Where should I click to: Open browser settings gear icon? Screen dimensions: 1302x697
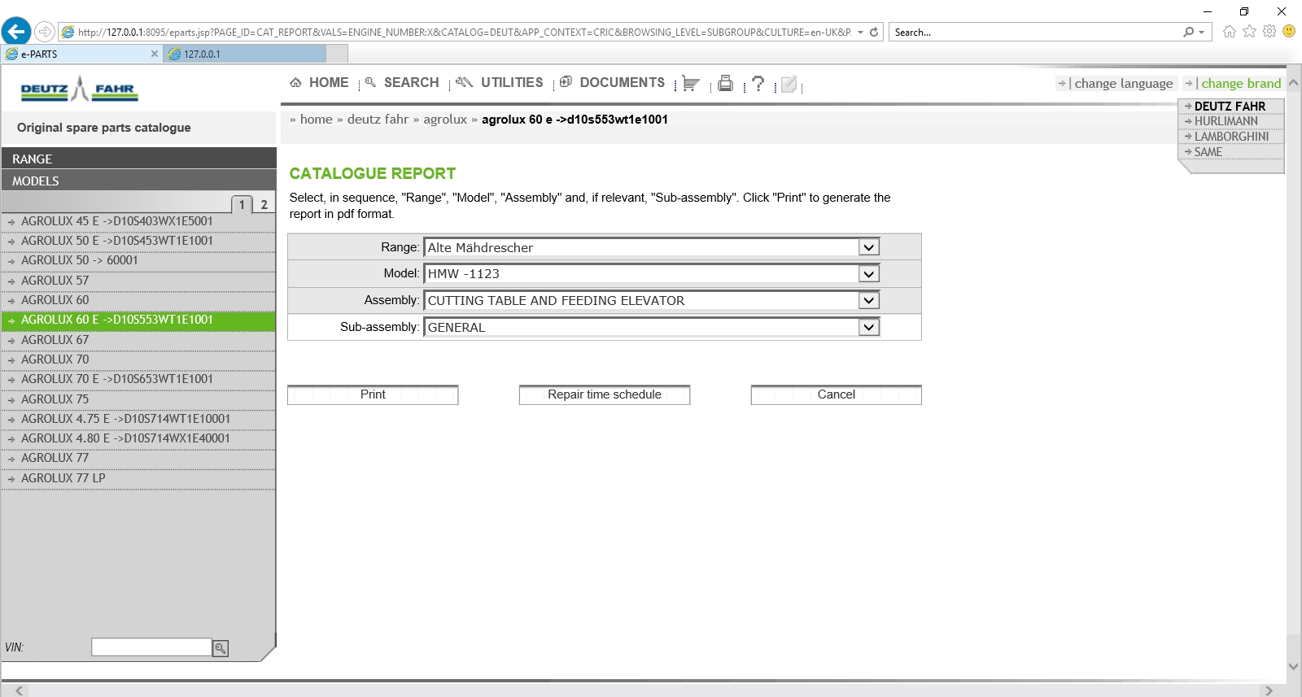tap(1269, 31)
